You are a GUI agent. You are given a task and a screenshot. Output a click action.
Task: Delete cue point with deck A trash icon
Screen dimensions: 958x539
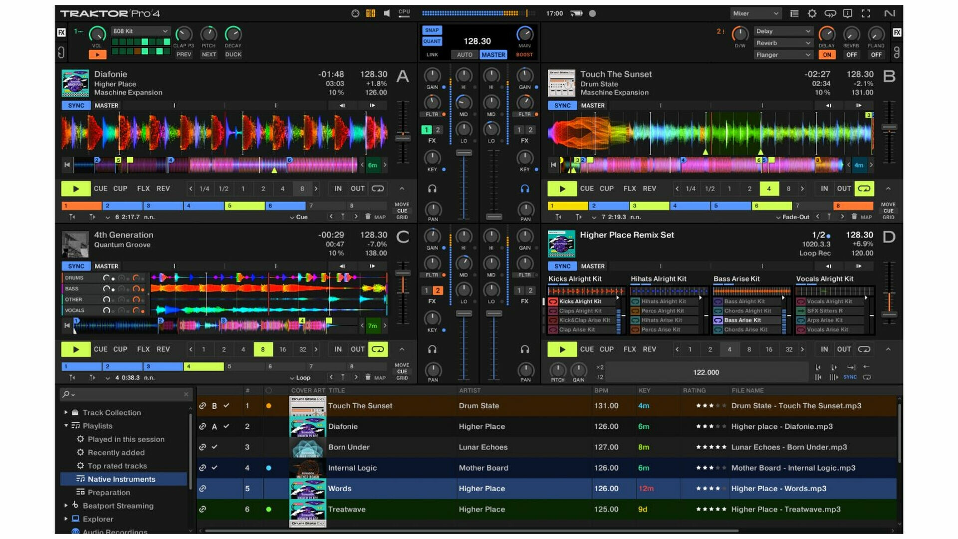tap(368, 217)
